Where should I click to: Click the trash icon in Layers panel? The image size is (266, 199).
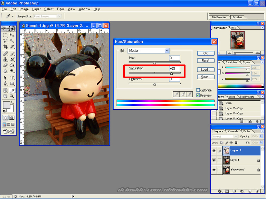coord(257,191)
